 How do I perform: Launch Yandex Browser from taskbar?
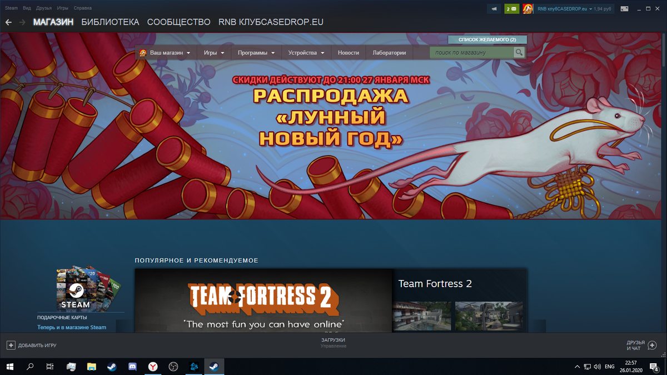click(153, 367)
